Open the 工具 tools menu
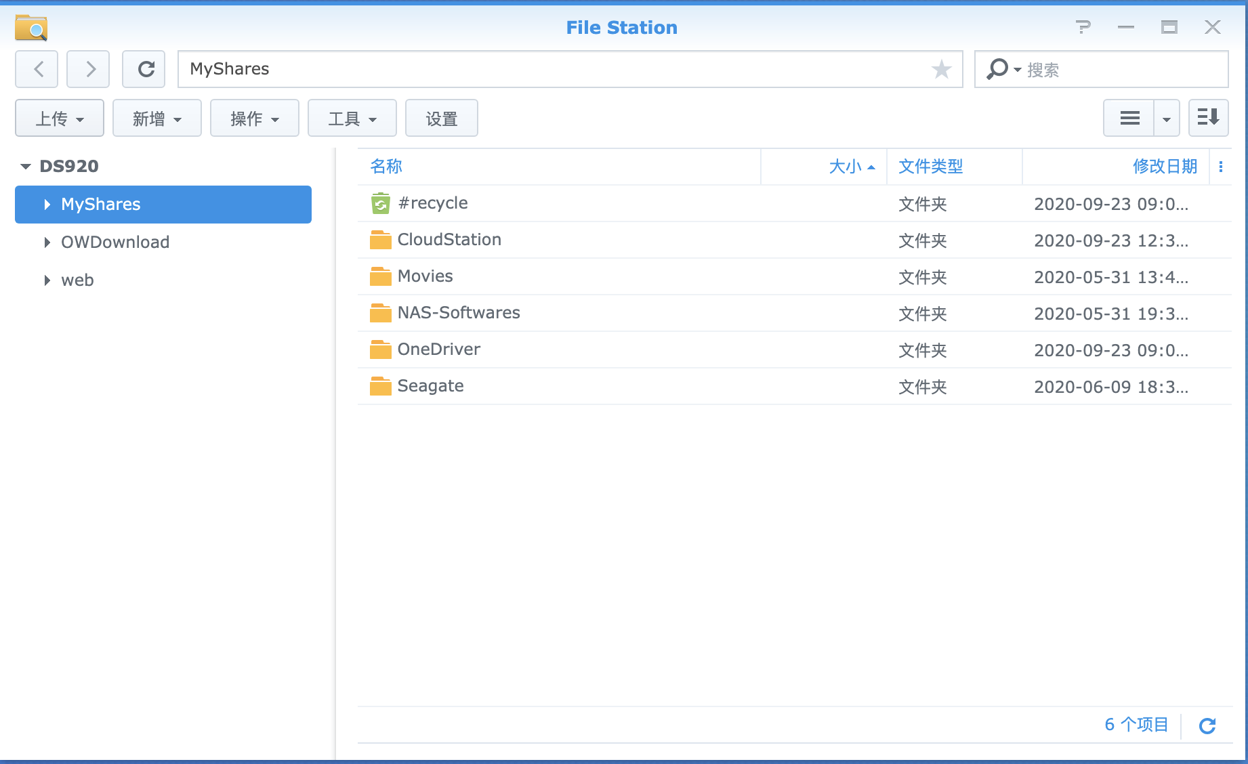1248x764 pixels. coord(352,119)
